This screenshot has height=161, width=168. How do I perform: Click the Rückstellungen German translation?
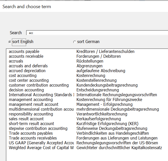point(90,61)
